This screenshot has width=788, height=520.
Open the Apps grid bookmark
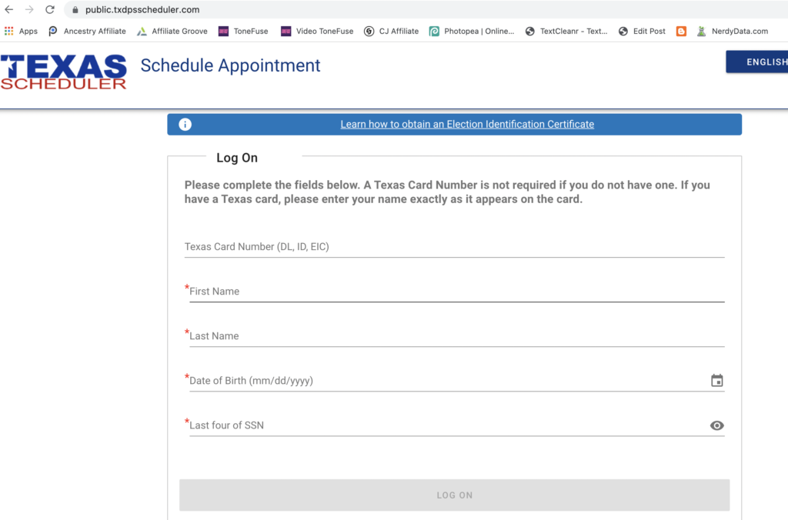(21, 32)
